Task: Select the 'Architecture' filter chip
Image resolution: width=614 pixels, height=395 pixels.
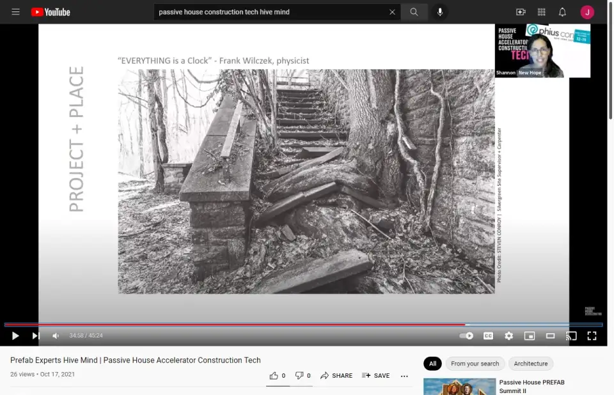Action: click(x=531, y=364)
